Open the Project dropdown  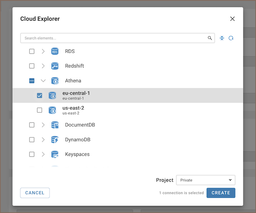click(x=205, y=180)
